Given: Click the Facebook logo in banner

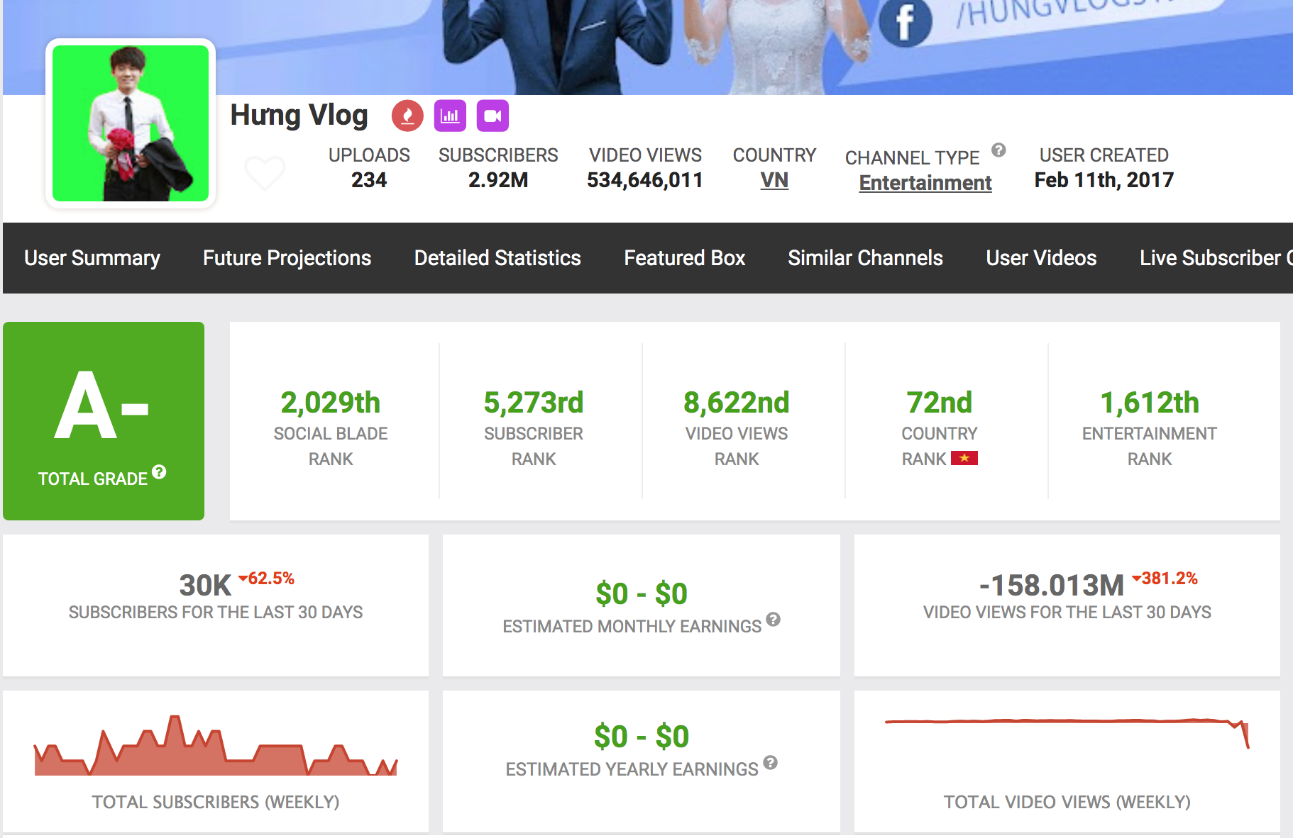Looking at the screenshot, I should [x=906, y=21].
